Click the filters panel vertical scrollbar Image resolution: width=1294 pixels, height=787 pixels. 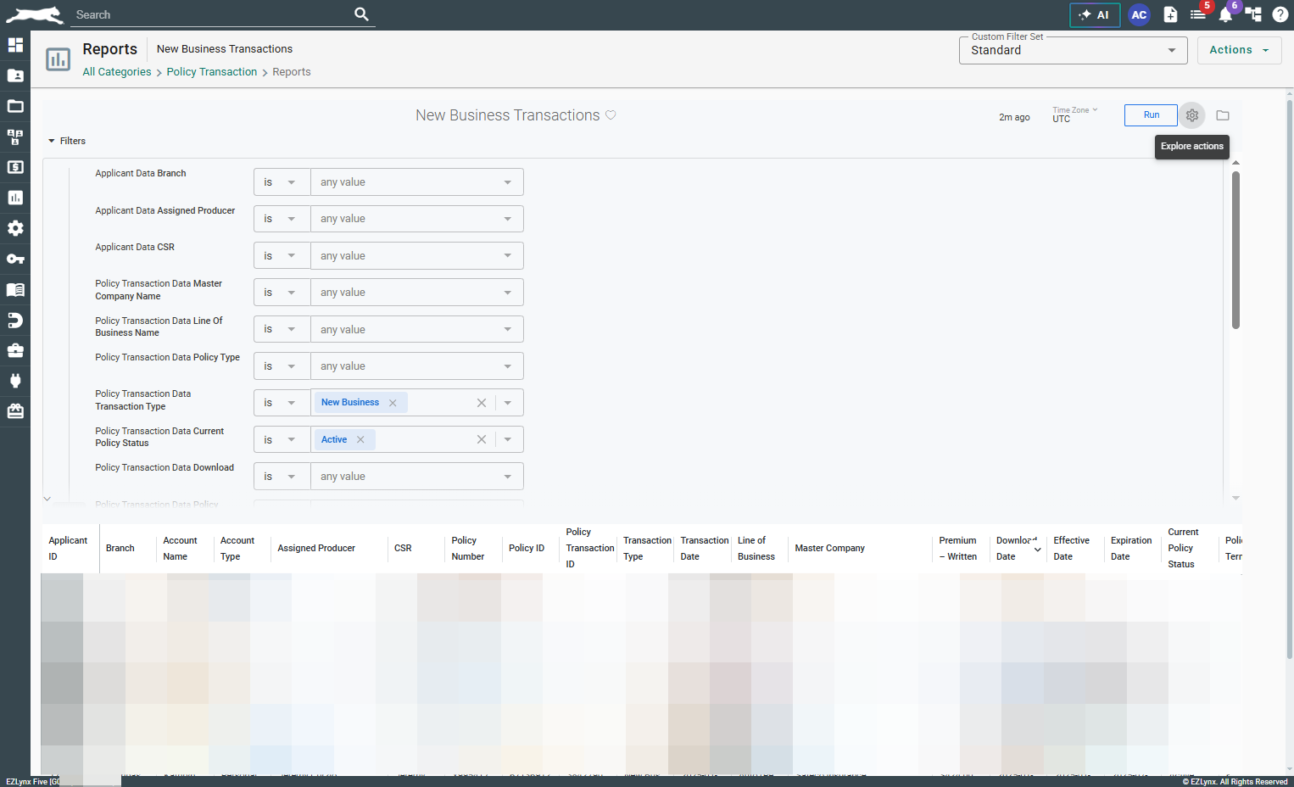[x=1235, y=250]
